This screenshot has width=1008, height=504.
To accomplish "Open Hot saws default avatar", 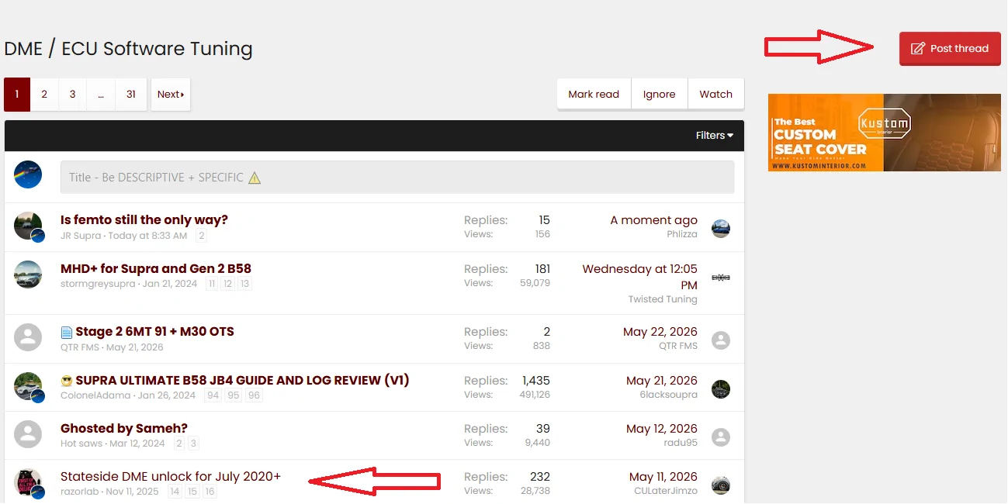I will (x=28, y=434).
